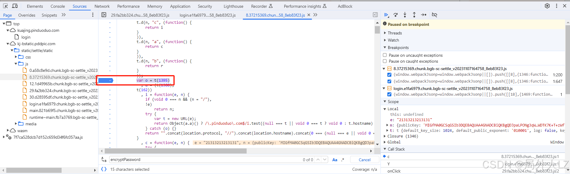
Task: Toggle find and replace icon in search bar
Action: coord(104,159)
